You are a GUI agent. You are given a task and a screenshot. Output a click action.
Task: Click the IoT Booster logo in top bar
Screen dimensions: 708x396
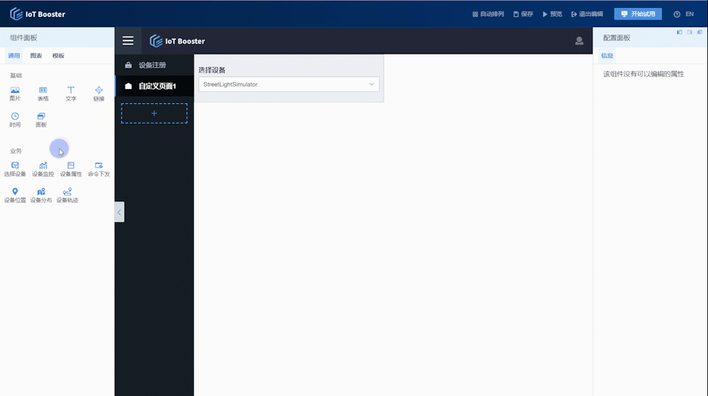pyautogui.click(x=37, y=14)
